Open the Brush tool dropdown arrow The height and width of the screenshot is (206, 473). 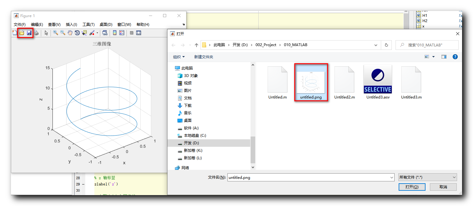[x=97, y=33]
